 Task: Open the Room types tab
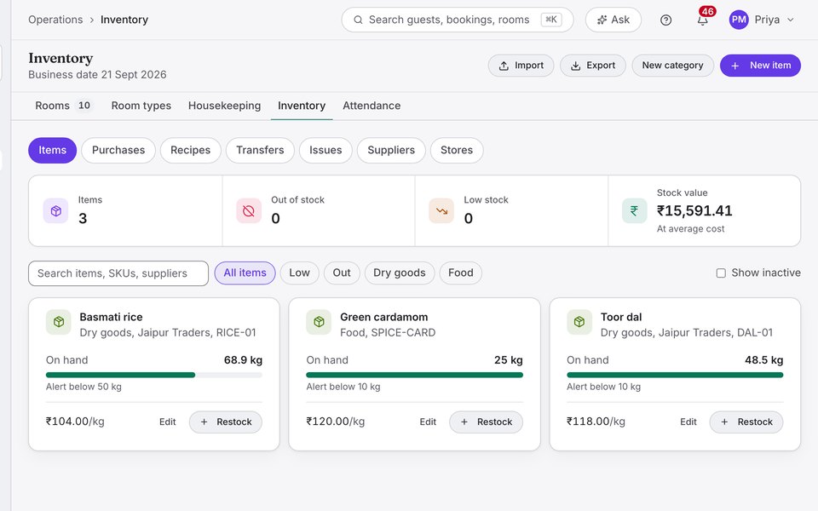click(x=141, y=106)
